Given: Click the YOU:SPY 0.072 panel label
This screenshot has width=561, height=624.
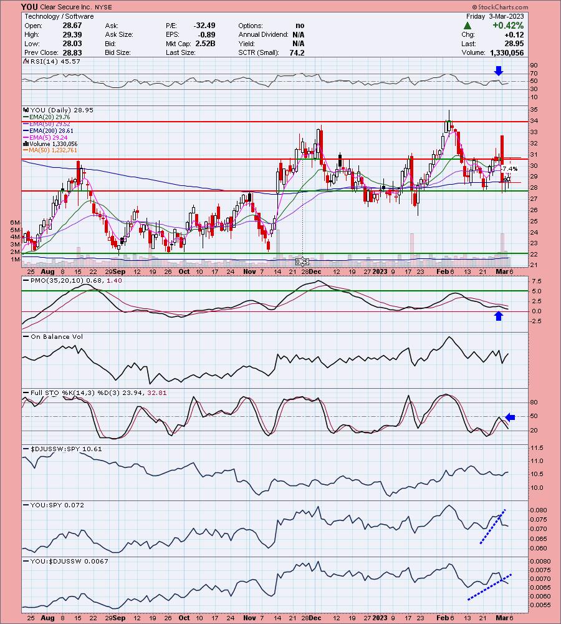Looking at the screenshot, I should pyautogui.click(x=57, y=505).
